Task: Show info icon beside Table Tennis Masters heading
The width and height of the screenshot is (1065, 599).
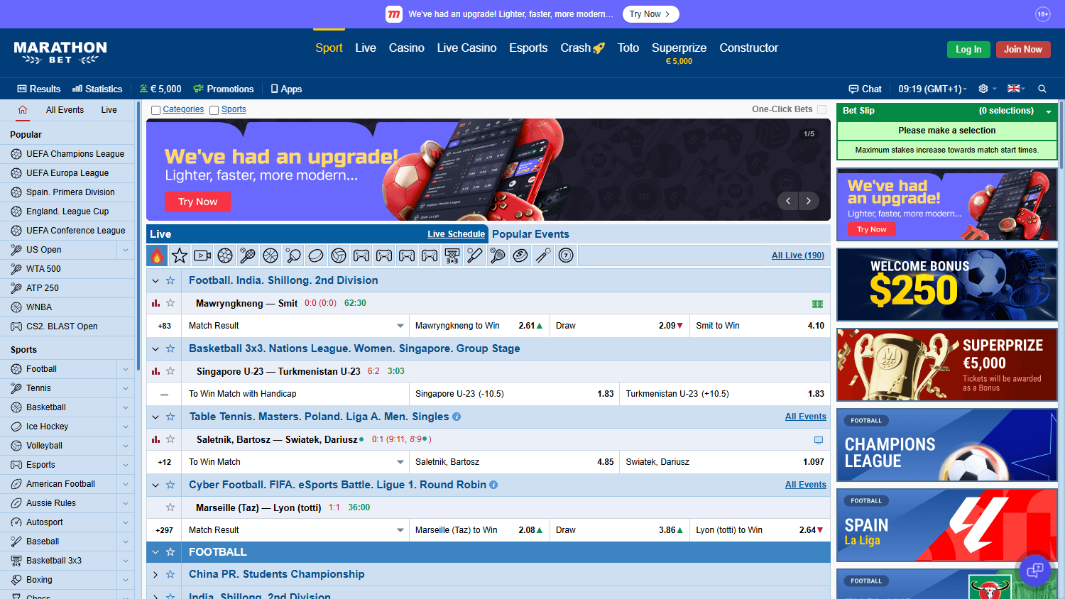Action: (457, 417)
